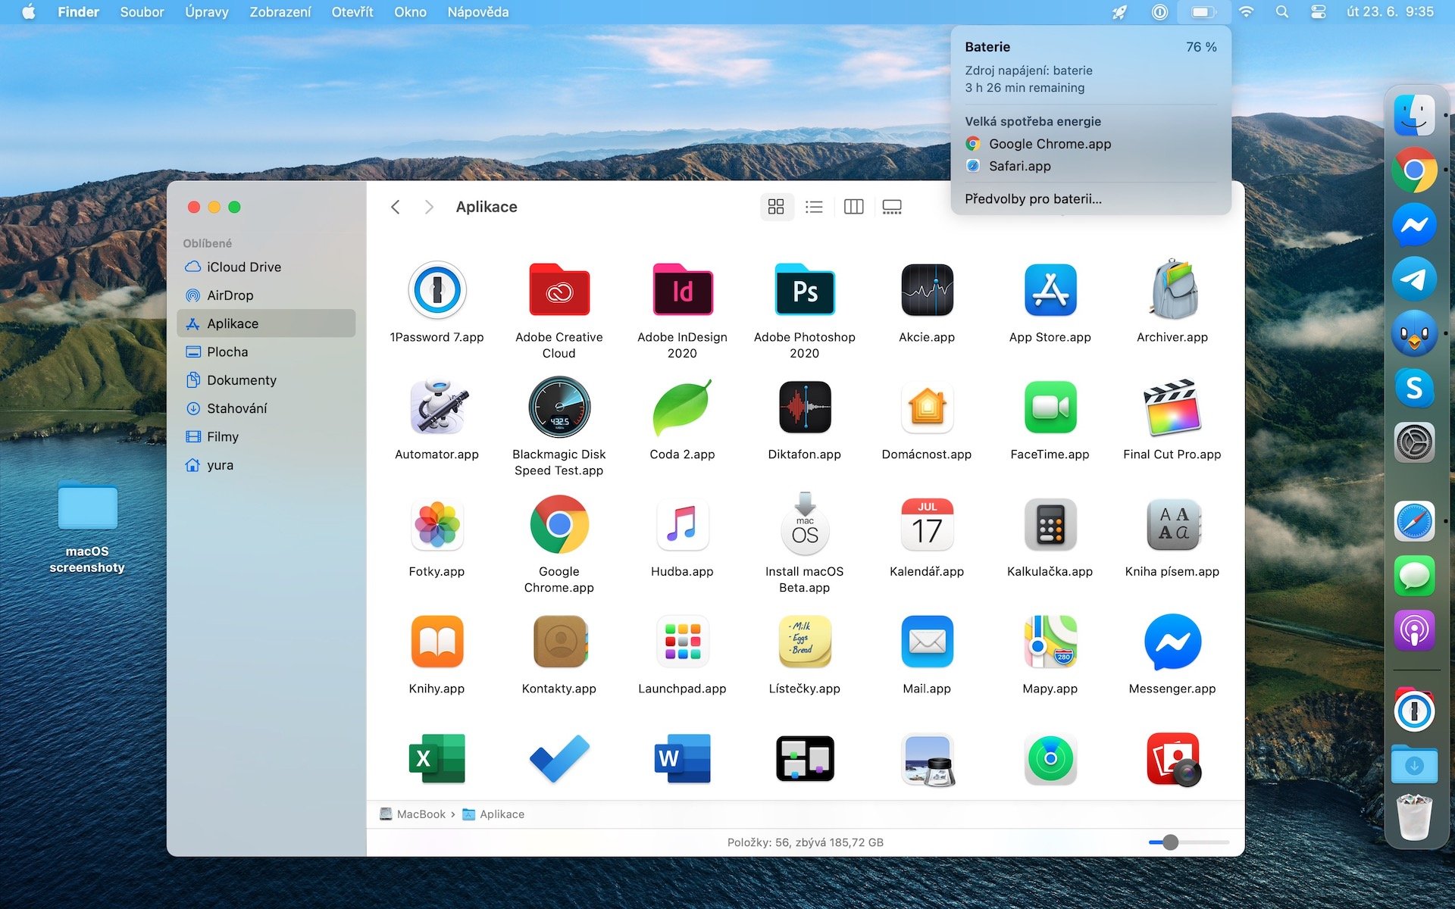
Task: Open Filmy in sidebar
Action: pyautogui.click(x=266, y=436)
